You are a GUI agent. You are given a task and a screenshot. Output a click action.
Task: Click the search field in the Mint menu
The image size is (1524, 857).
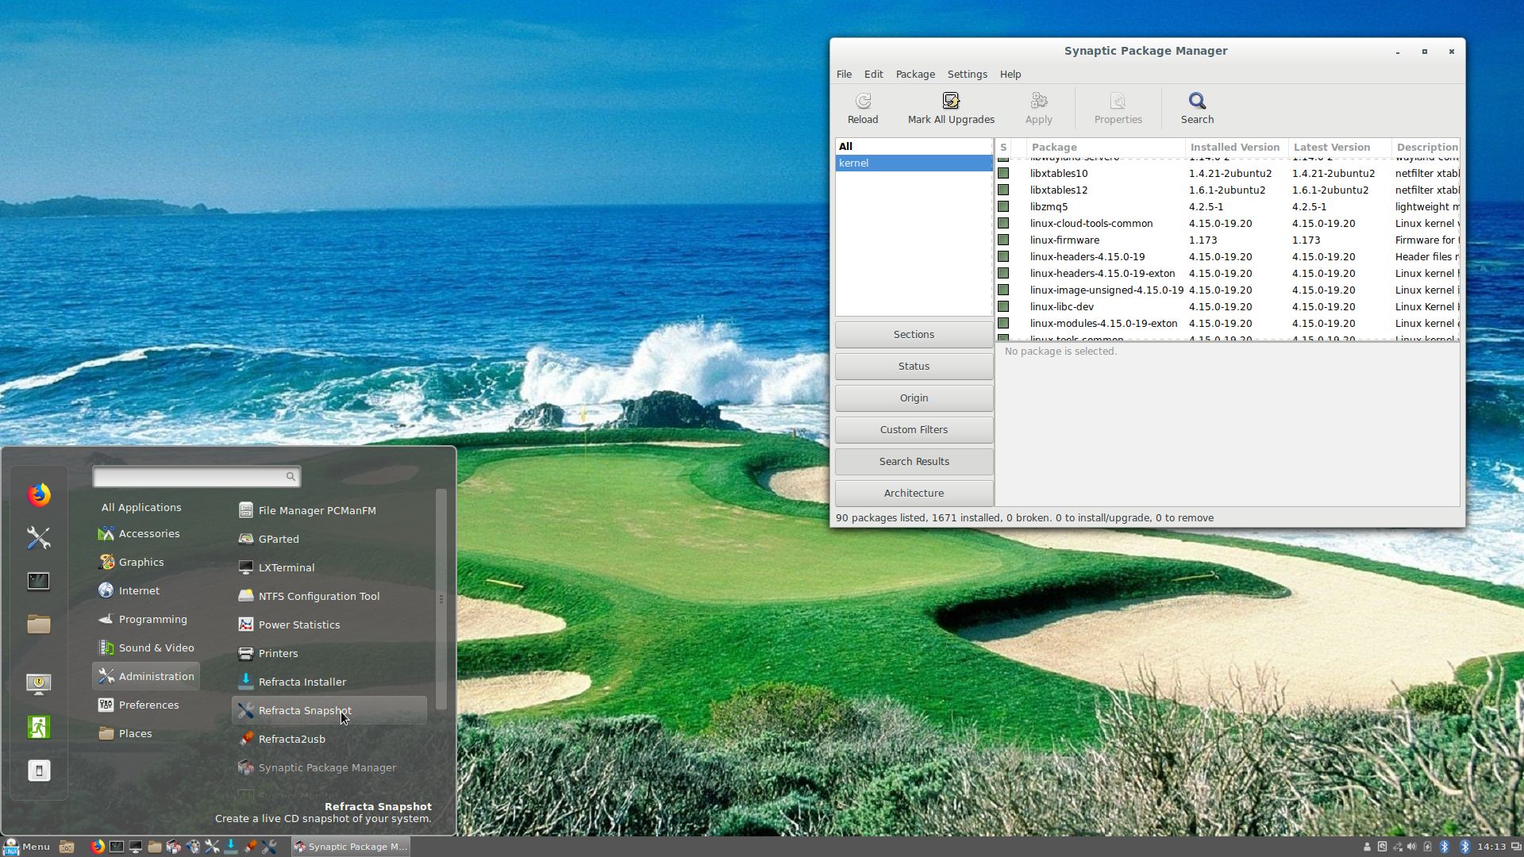click(196, 476)
